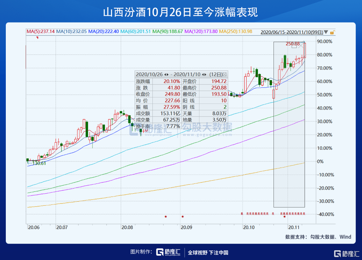Close the interval statistics popup

[225, 74]
